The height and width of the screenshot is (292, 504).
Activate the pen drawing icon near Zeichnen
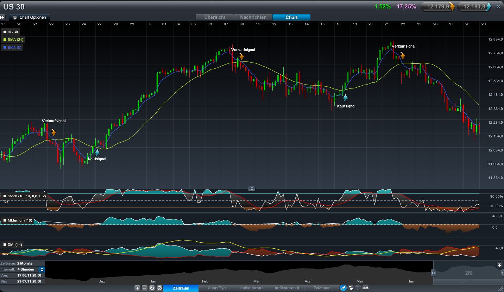pos(343,288)
